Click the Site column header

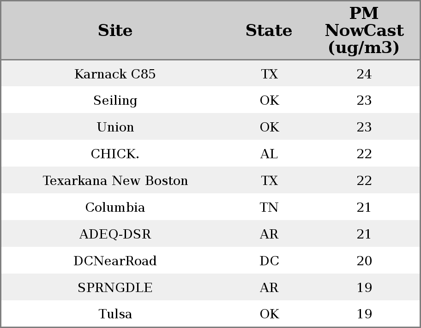(x=115, y=30)
